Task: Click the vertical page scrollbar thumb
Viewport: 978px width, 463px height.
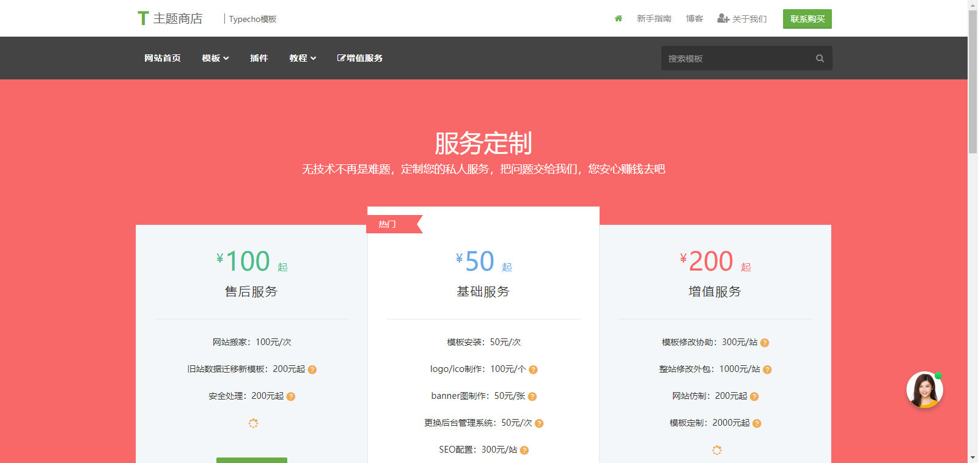Action: tap(972, 79)
